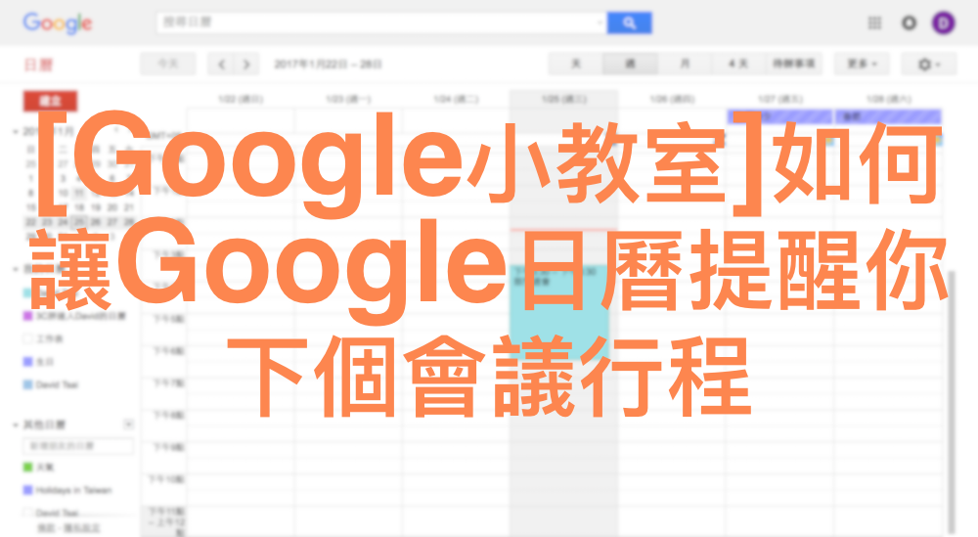Click the Google logo
Screen dimensions: 978x537
coord(58,23)
